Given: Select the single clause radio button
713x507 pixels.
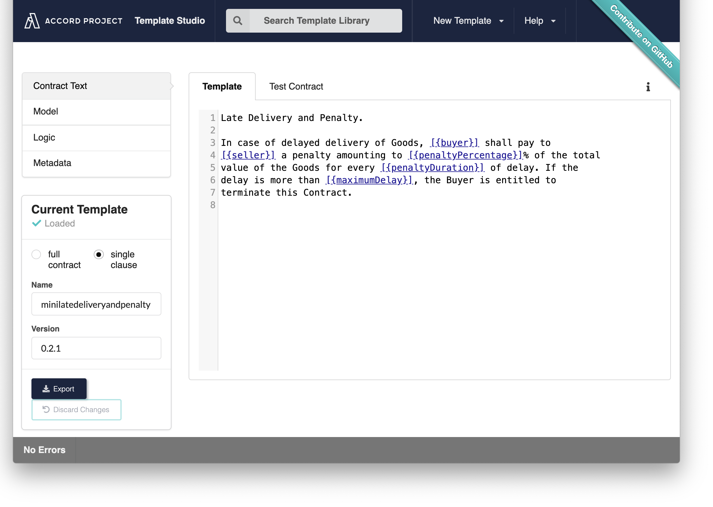Looking at the screenshot, I should pyautogui.click(x=99, y=254).
